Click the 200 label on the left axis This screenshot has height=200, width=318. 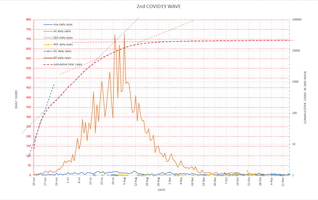point(28,136)
